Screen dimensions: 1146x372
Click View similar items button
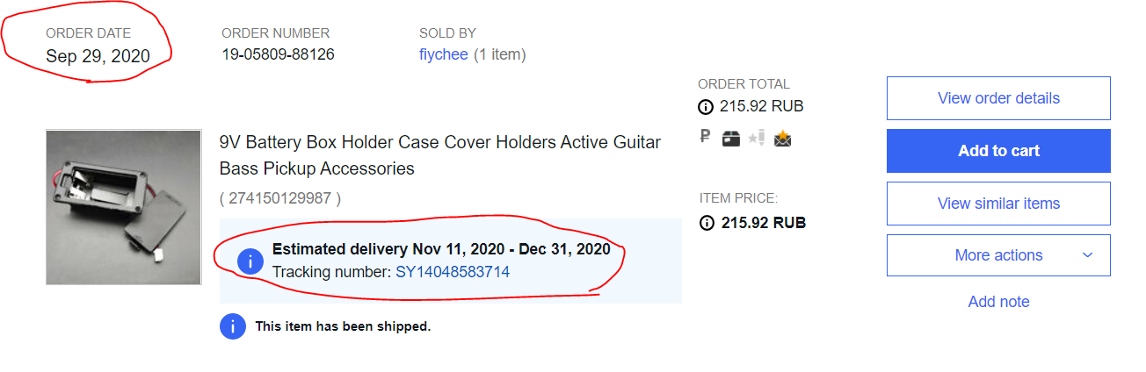click(x=998, y=204)
